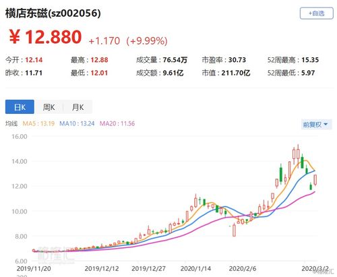Click the 2020/2/6 date axis label

pos(243,269)
